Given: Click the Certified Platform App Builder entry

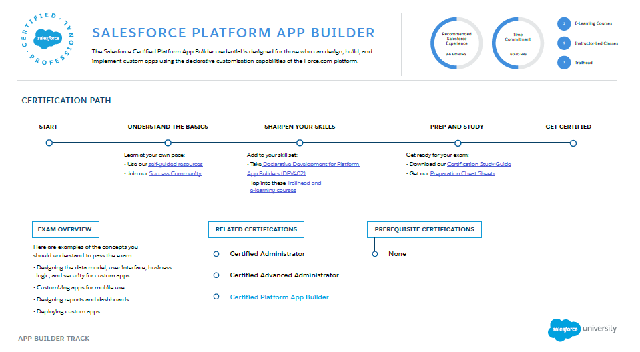Looking at the screenshot, I should point(279,297).
